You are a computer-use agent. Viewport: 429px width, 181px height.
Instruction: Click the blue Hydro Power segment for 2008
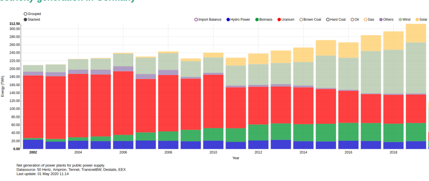pyautogui.click(x=168, y=145)
